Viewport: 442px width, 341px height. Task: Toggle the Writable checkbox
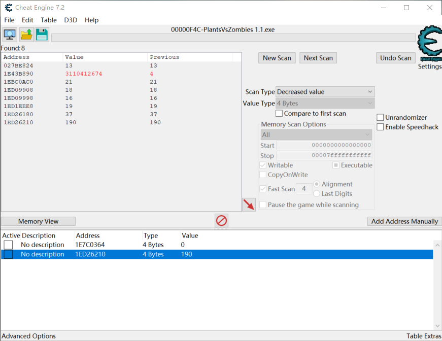(263, 165)
